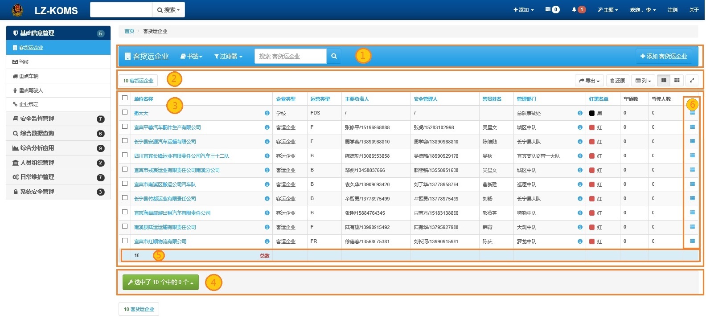Open the 重点车辆 sidebar item
This screenshot has height=319, width=706.
click(x=58, y=76)
